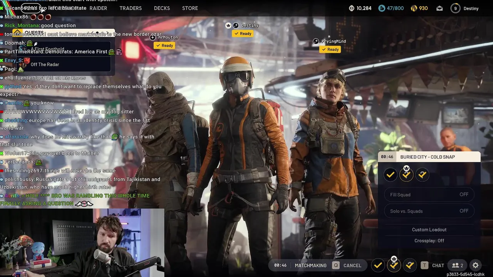Viewport: 493px width, 277px height.
Task: Open the Traders tab
Action: point(131,8)
